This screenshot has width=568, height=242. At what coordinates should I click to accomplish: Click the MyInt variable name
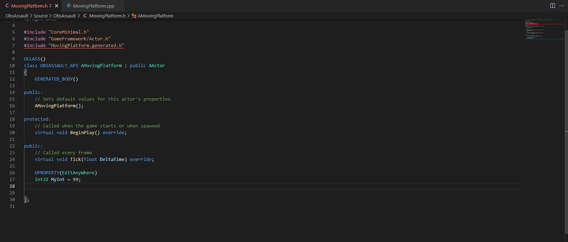coord(58,179)
